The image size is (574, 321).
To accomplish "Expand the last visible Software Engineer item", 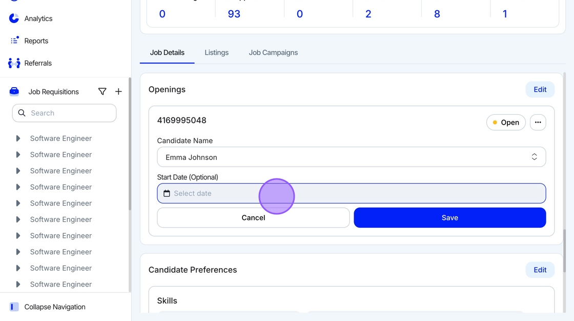I will coord(18,284).
